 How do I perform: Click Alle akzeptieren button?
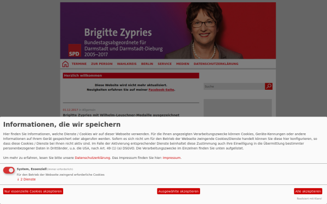click(x=308, y=191)
